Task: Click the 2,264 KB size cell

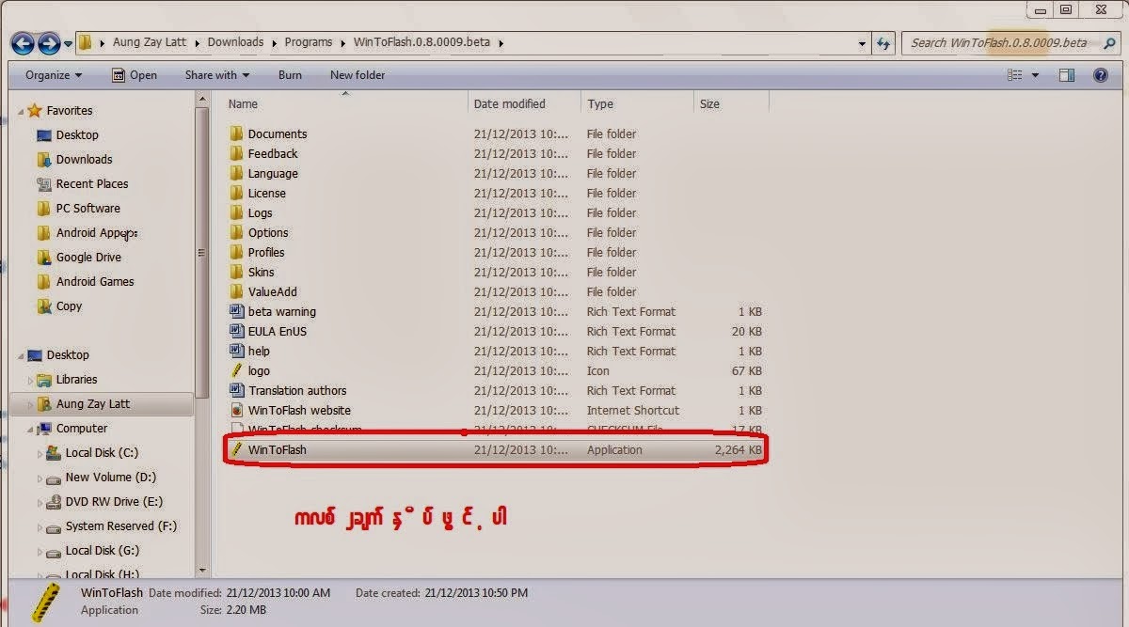Action: coord(738,449)
